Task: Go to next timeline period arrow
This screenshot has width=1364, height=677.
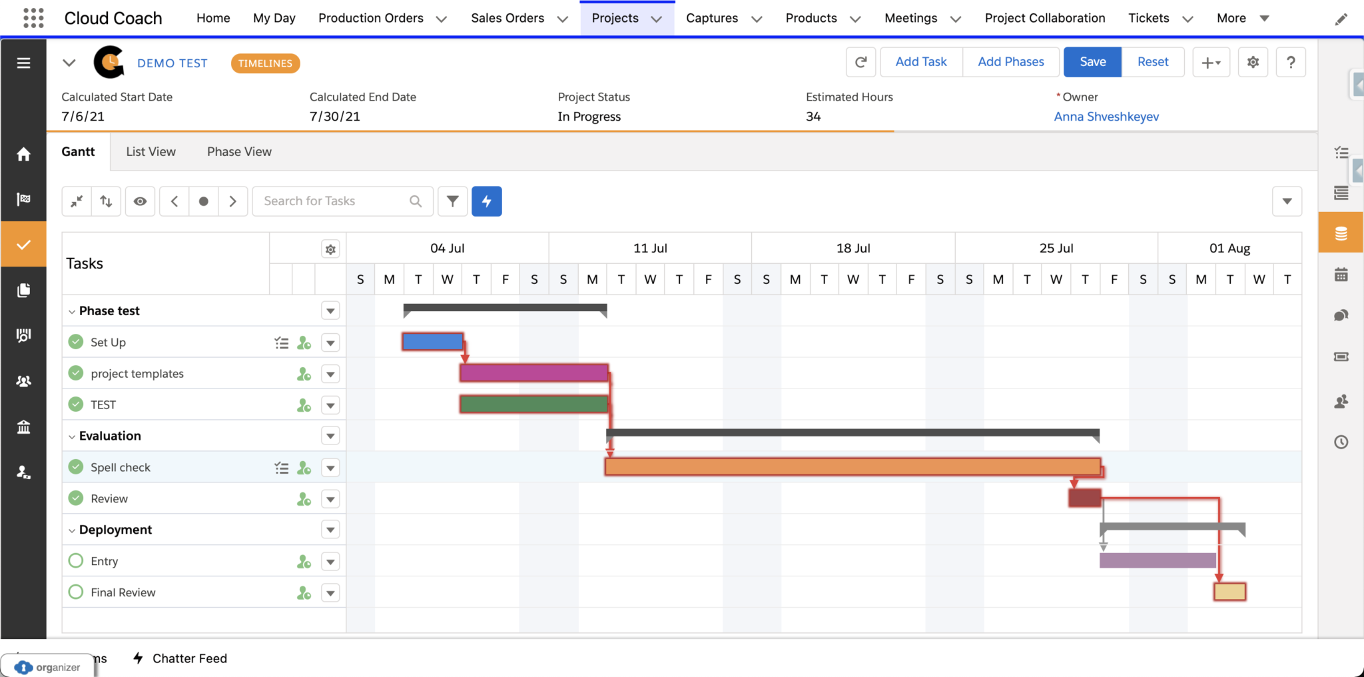Action: tap(232, 201)
